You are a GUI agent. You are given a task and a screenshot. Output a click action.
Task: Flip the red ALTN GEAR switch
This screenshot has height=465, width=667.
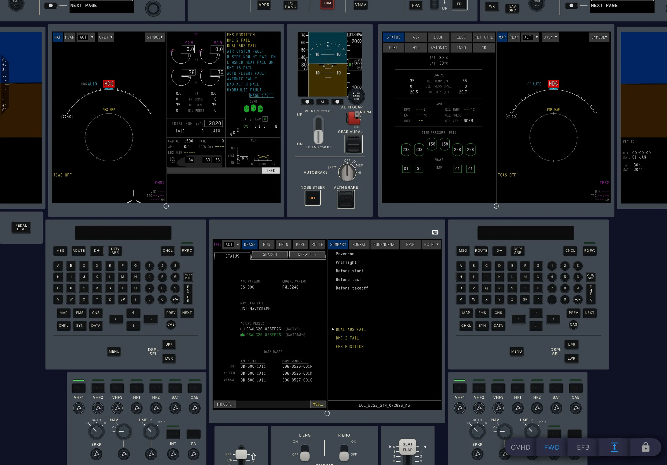point(354,118)
